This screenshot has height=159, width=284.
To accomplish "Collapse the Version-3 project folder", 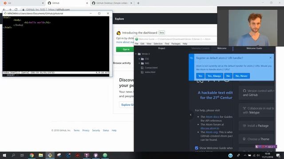I will [136, 54].
